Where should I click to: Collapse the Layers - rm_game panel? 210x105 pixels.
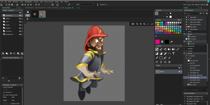pyautogui.click(x=22, y=10)
